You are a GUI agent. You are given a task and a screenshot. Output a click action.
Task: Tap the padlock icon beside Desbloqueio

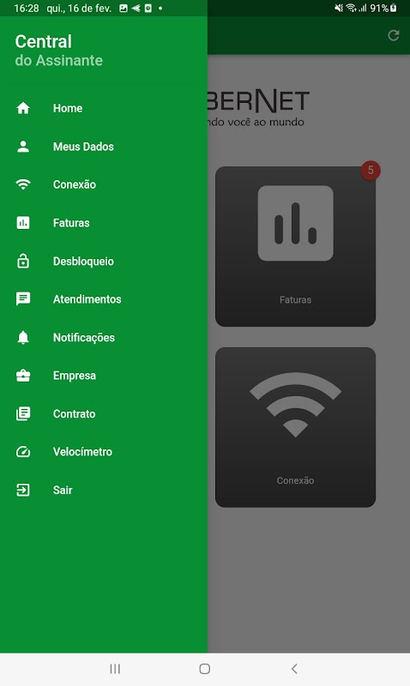[x=23, y=261]
